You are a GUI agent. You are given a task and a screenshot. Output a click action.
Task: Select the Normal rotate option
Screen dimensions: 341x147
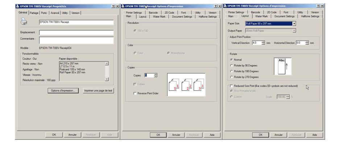pos(232,60)
